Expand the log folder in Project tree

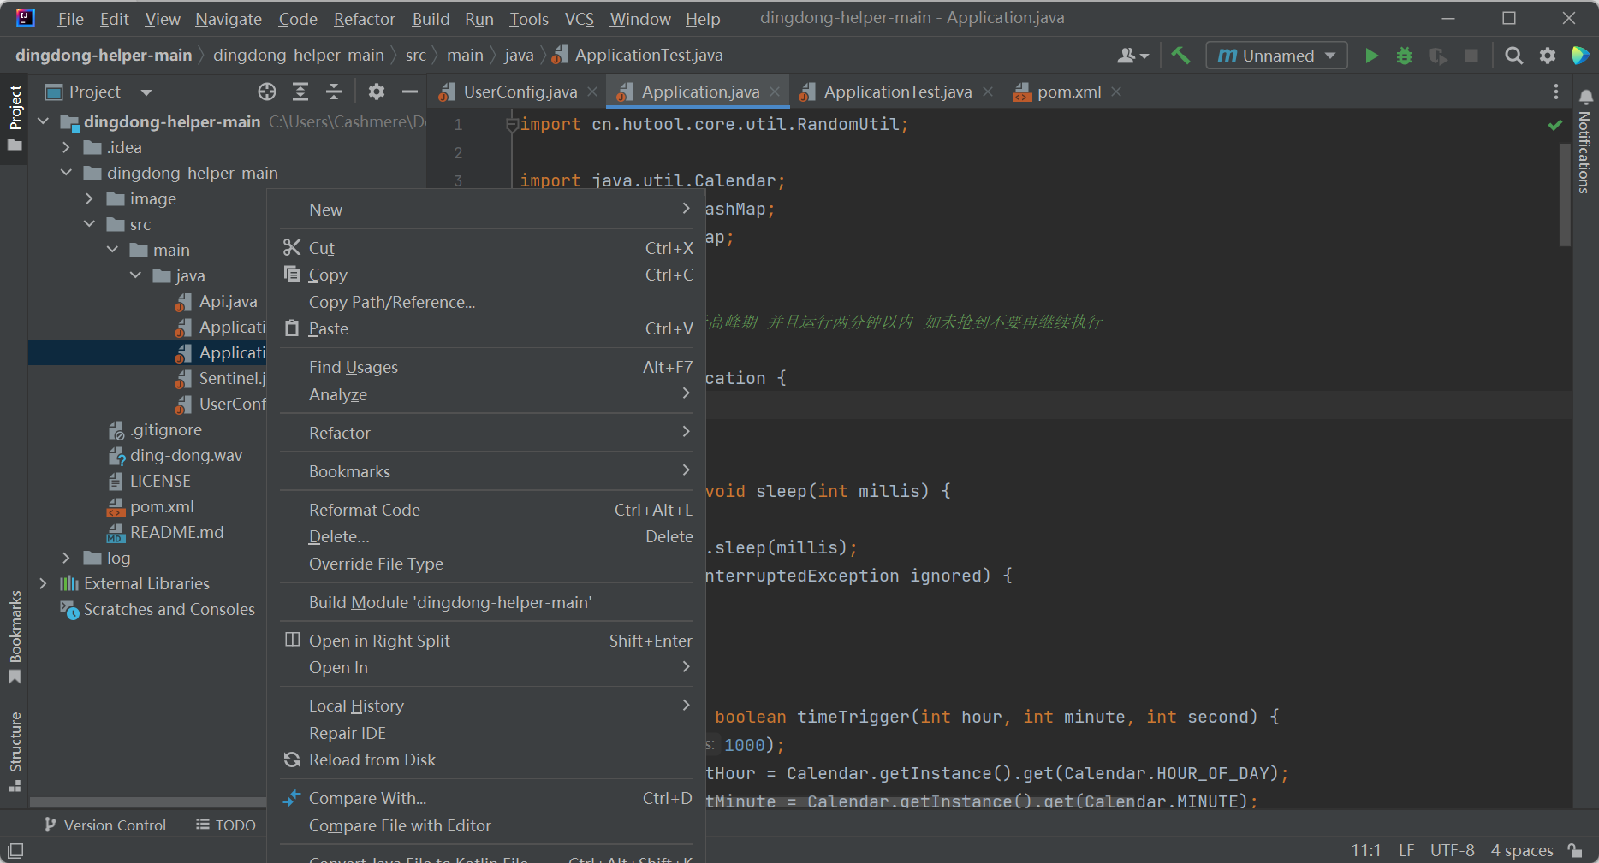67,558
